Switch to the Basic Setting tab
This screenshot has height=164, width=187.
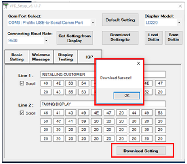(17, 57)
